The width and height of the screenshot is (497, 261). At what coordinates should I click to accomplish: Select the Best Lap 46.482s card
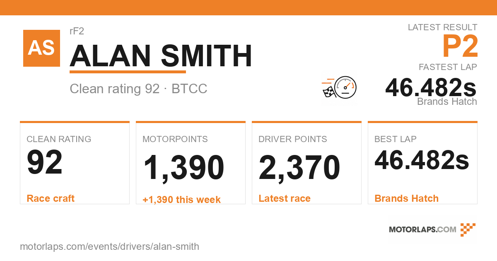pos(422,163)
